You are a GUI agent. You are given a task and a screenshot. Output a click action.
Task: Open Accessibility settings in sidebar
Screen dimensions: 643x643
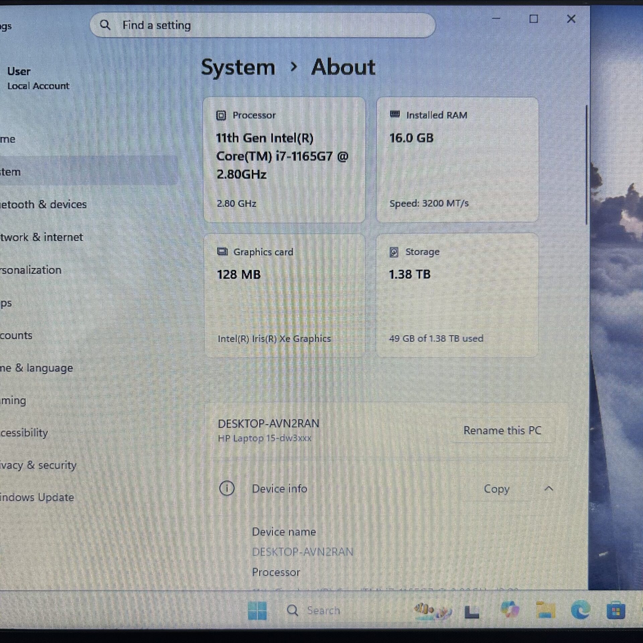pyautogui.click(x=24, y=433)
